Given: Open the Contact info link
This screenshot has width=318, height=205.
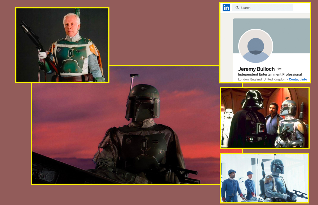Looking at the screenshot, I should click(298, 79).
